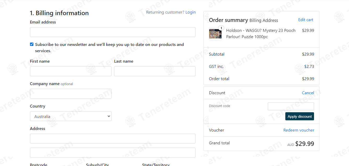Click Edit cart link
Viewport: 349px width, 166px height.
tap(306, 20)
